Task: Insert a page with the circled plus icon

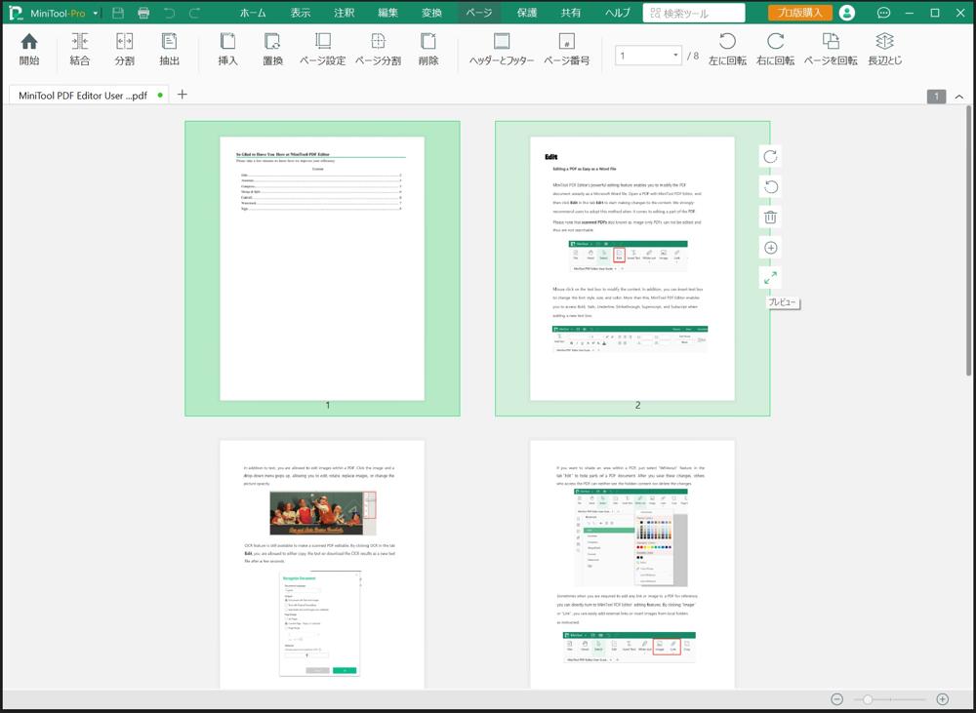Action: coord(771,248)
